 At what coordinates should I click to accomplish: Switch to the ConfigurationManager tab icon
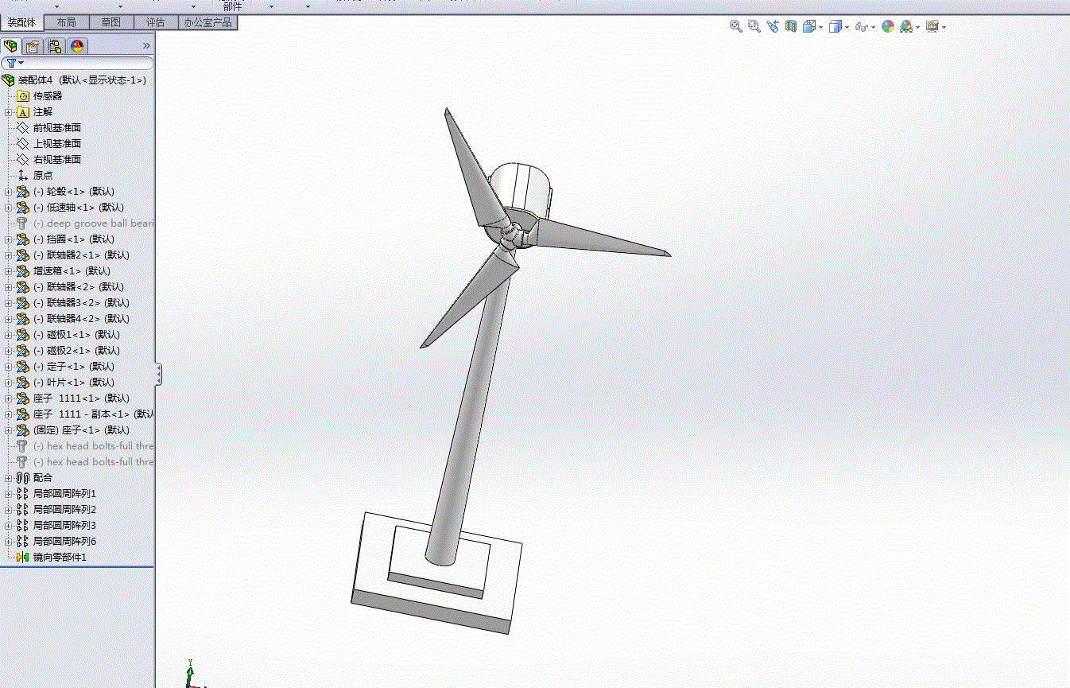(x=55, y=46)
